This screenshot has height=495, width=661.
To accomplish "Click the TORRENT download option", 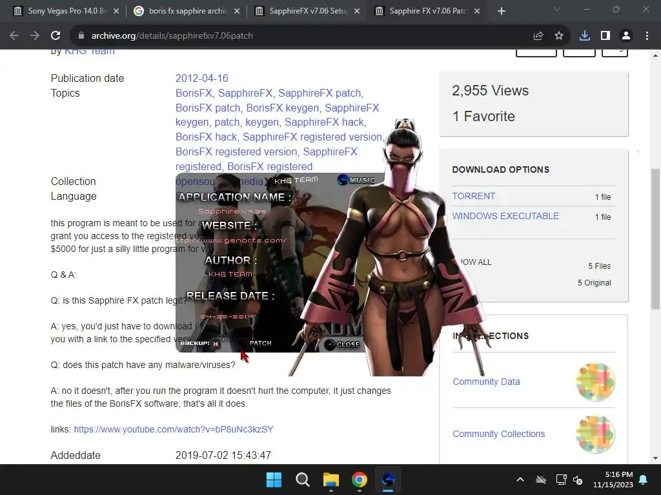I will tap(473, 196).
